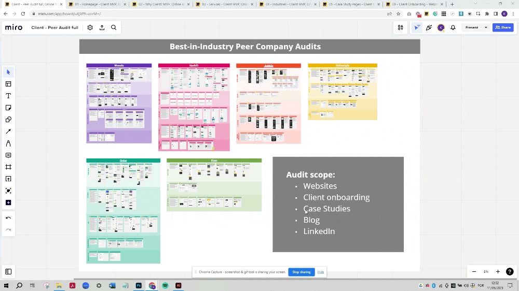Screen dimensions: 519x291
Task: Switch to the 02 - Why Client browser tab
Action: tap(161, 4)
